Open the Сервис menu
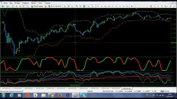The width and height of the screenshot is (177, 99). pyautogui.click(x=33, y=3)
